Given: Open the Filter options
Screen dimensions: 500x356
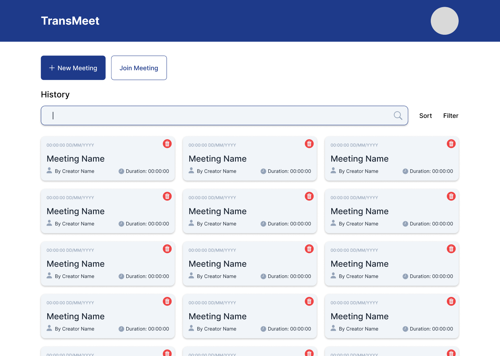Looking at the screenshot, I should (x=451, y=116).
